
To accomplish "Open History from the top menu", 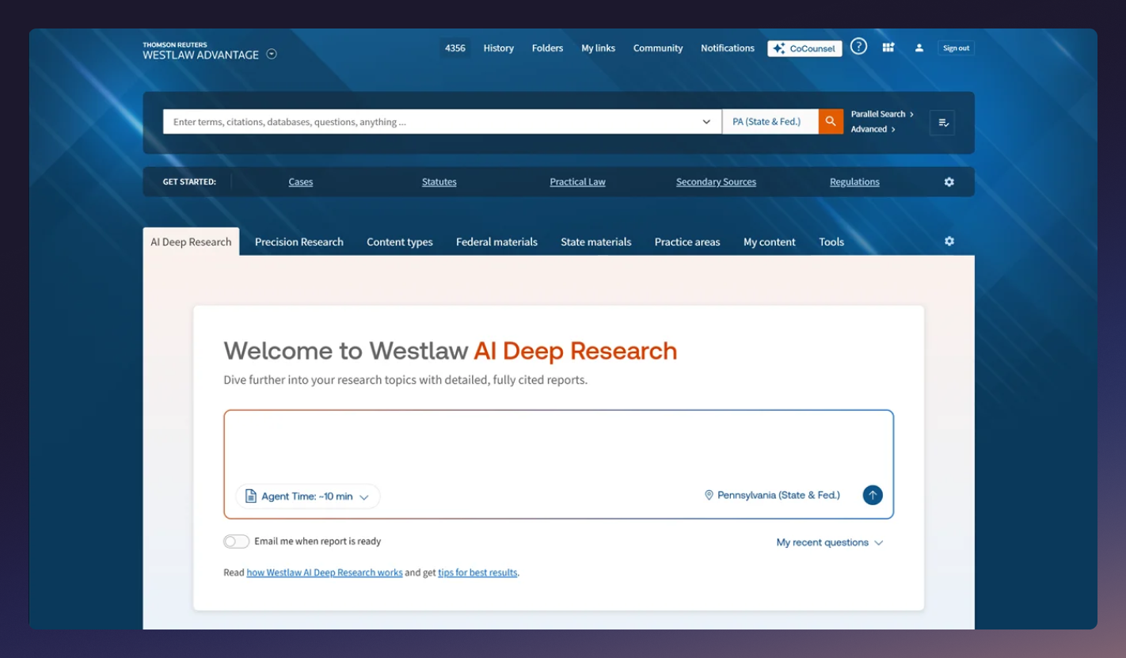I will [498, 48].
